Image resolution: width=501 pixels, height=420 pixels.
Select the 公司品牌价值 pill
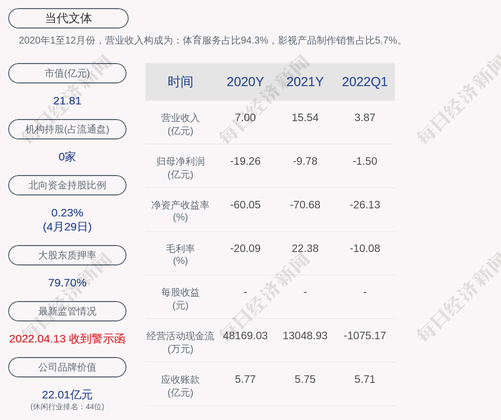coord(67,367)
